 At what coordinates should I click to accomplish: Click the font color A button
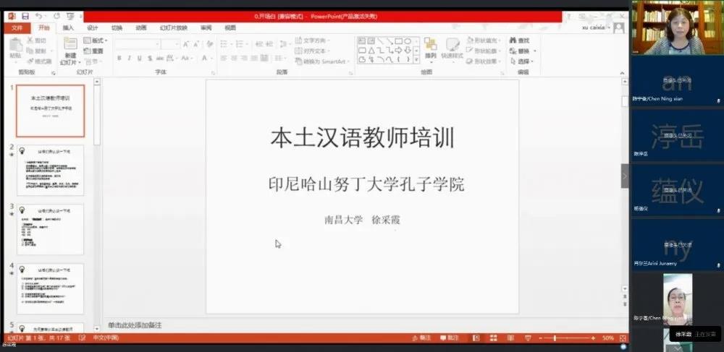[206, 58]
